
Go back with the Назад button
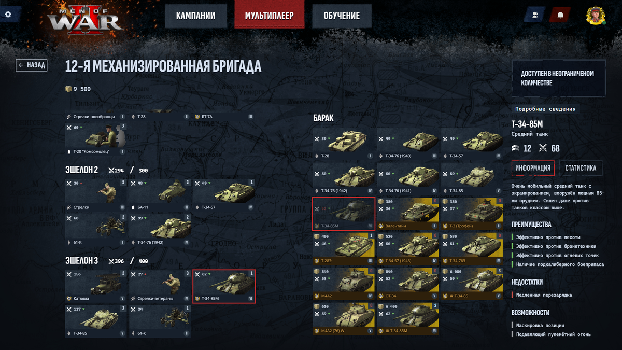coord(32,65)
